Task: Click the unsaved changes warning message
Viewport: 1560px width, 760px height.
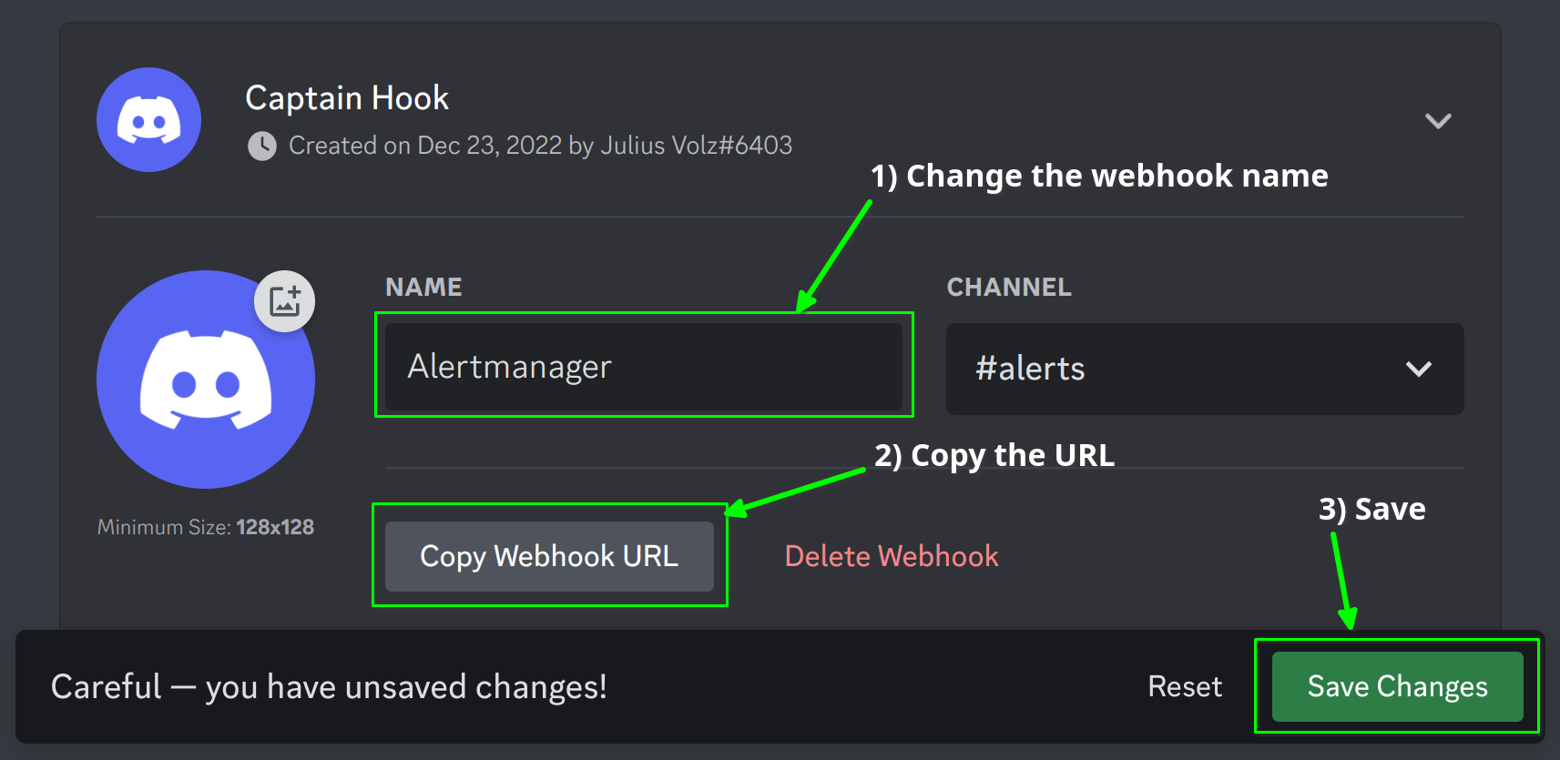Action: pos(329,686)
